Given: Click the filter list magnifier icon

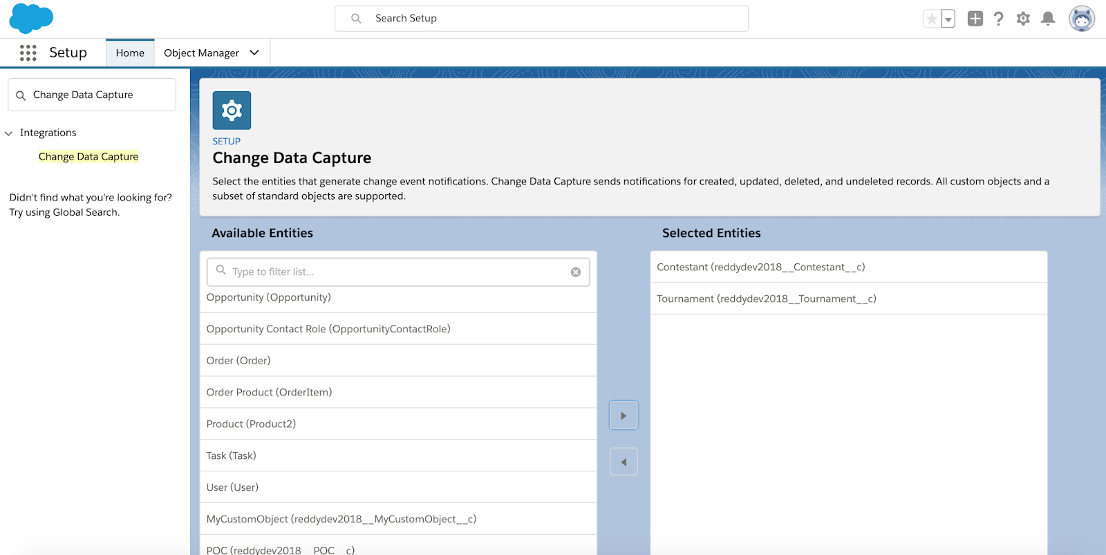Looking at the screenshot, I should pyautogui.click(x=221, y=270).
